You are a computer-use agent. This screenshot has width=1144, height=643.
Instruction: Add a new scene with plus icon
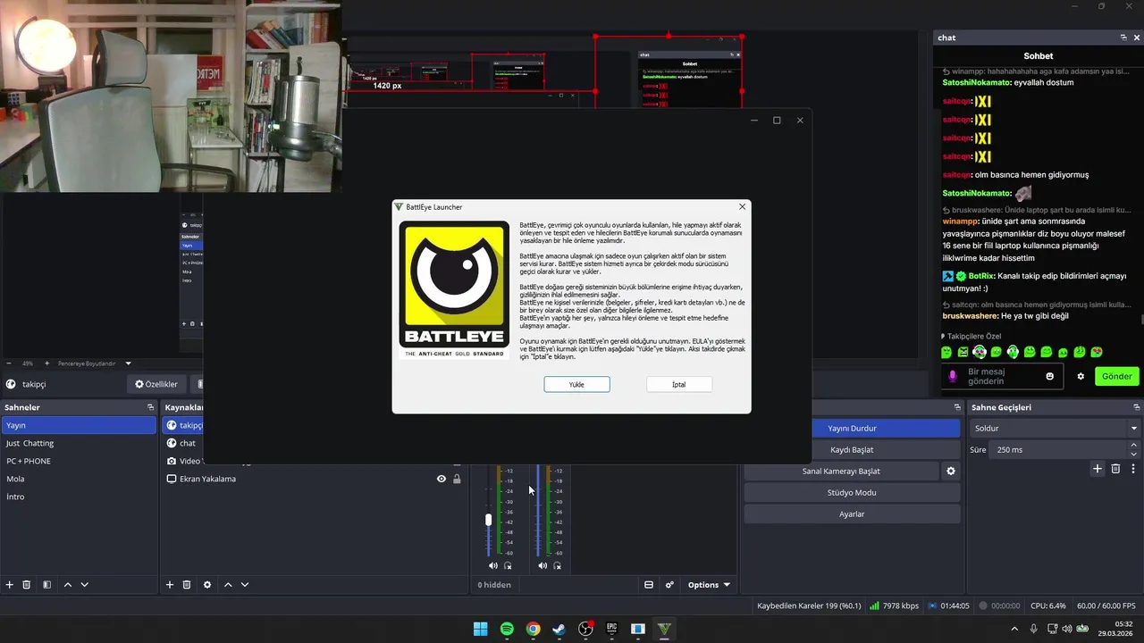[x=10, y=585]
